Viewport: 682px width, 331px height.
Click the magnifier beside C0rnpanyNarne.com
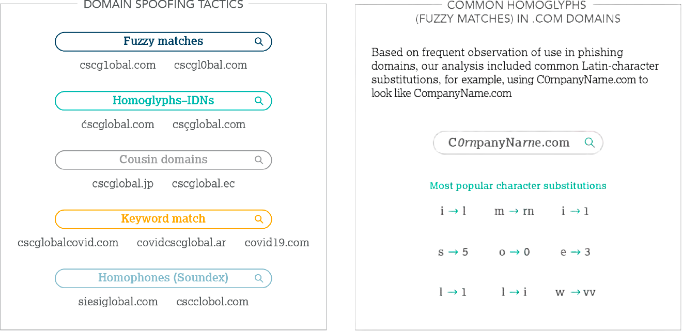tap(590, 143)
